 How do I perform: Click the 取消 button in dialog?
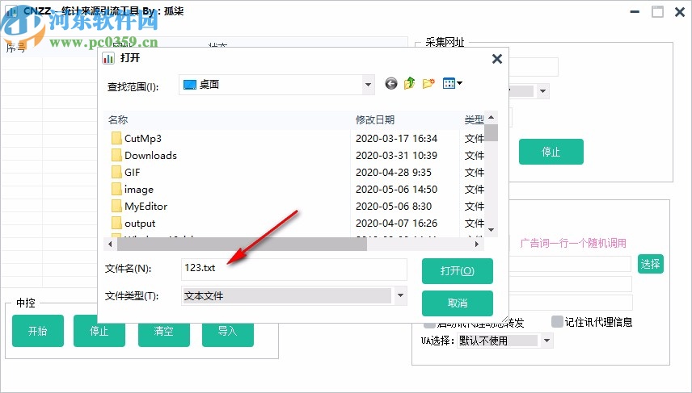[x=458, y=303]
